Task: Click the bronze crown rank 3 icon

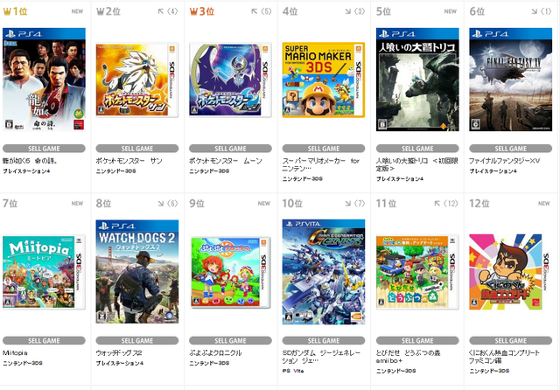Action: (x=193, y=11)
